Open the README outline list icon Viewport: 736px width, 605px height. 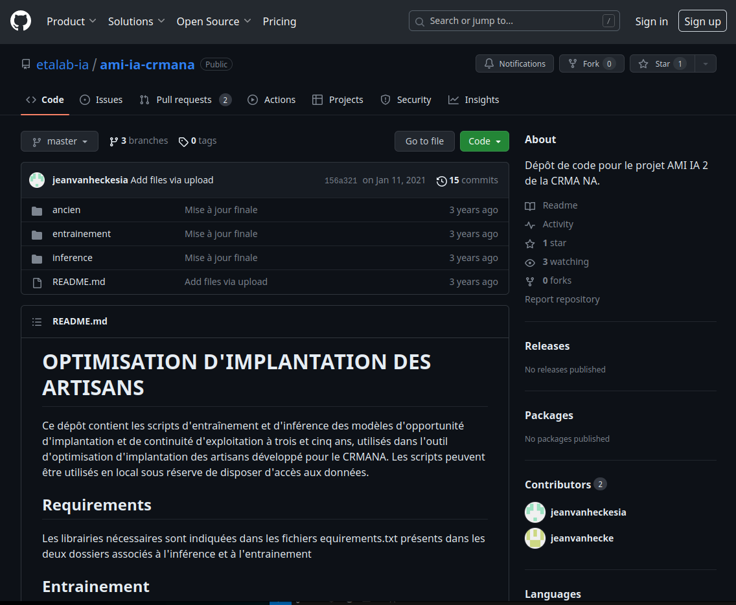[x=37, y=322]
